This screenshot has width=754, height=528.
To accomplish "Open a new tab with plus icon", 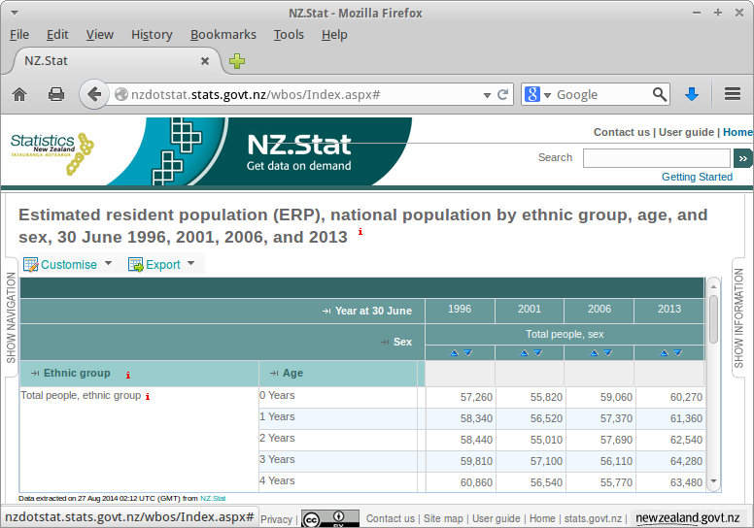I will coord(236,61).
